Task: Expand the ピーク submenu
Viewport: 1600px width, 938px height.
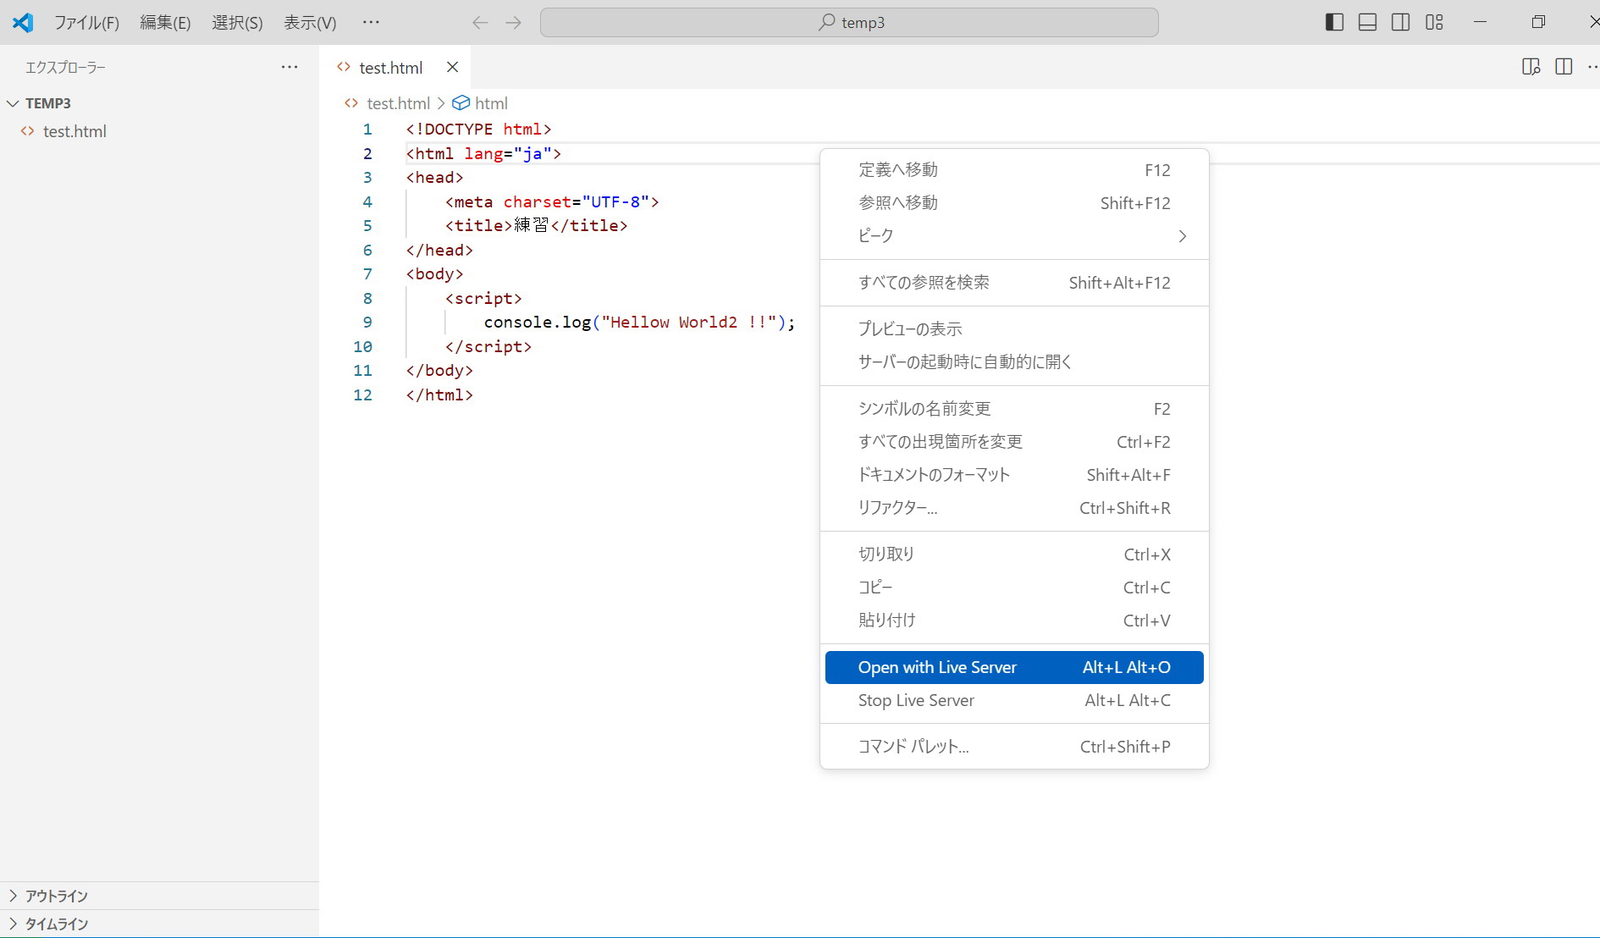Action: [1014, 236]
